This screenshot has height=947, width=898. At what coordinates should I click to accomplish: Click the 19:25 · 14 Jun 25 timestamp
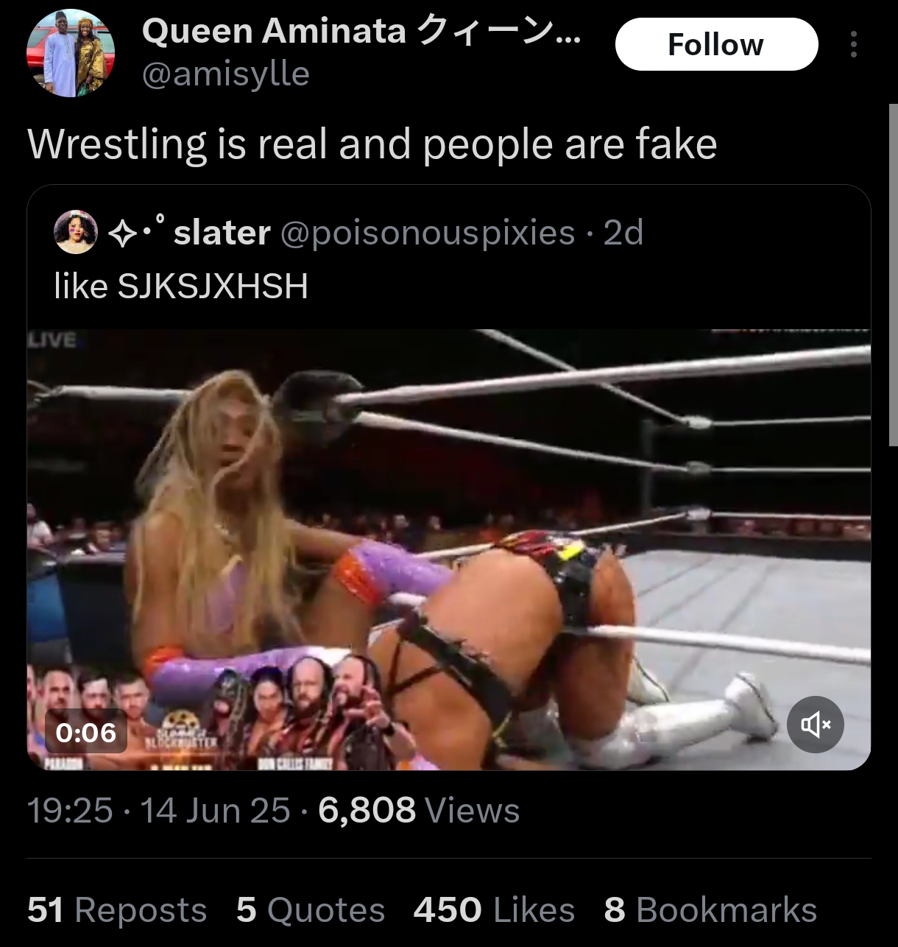click(159, 811)
